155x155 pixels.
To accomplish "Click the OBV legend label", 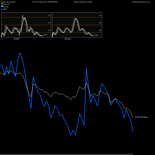I will (5, 9).
